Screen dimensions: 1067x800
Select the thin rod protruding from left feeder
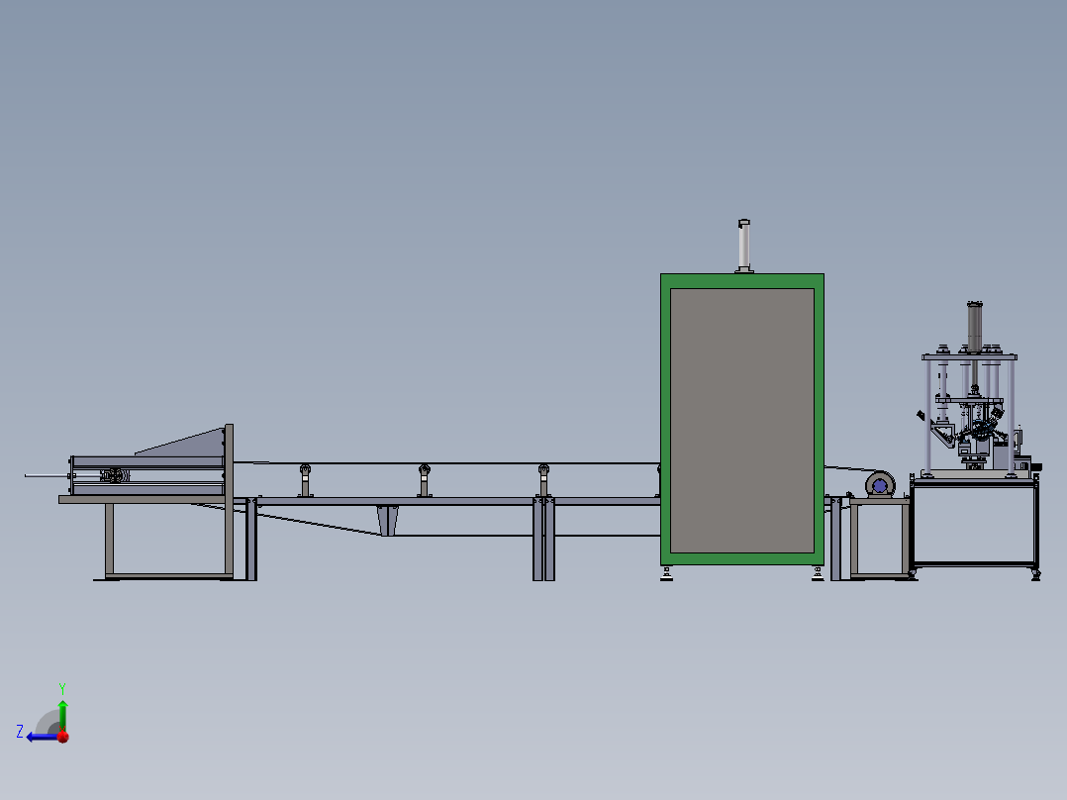coord(47,475)
